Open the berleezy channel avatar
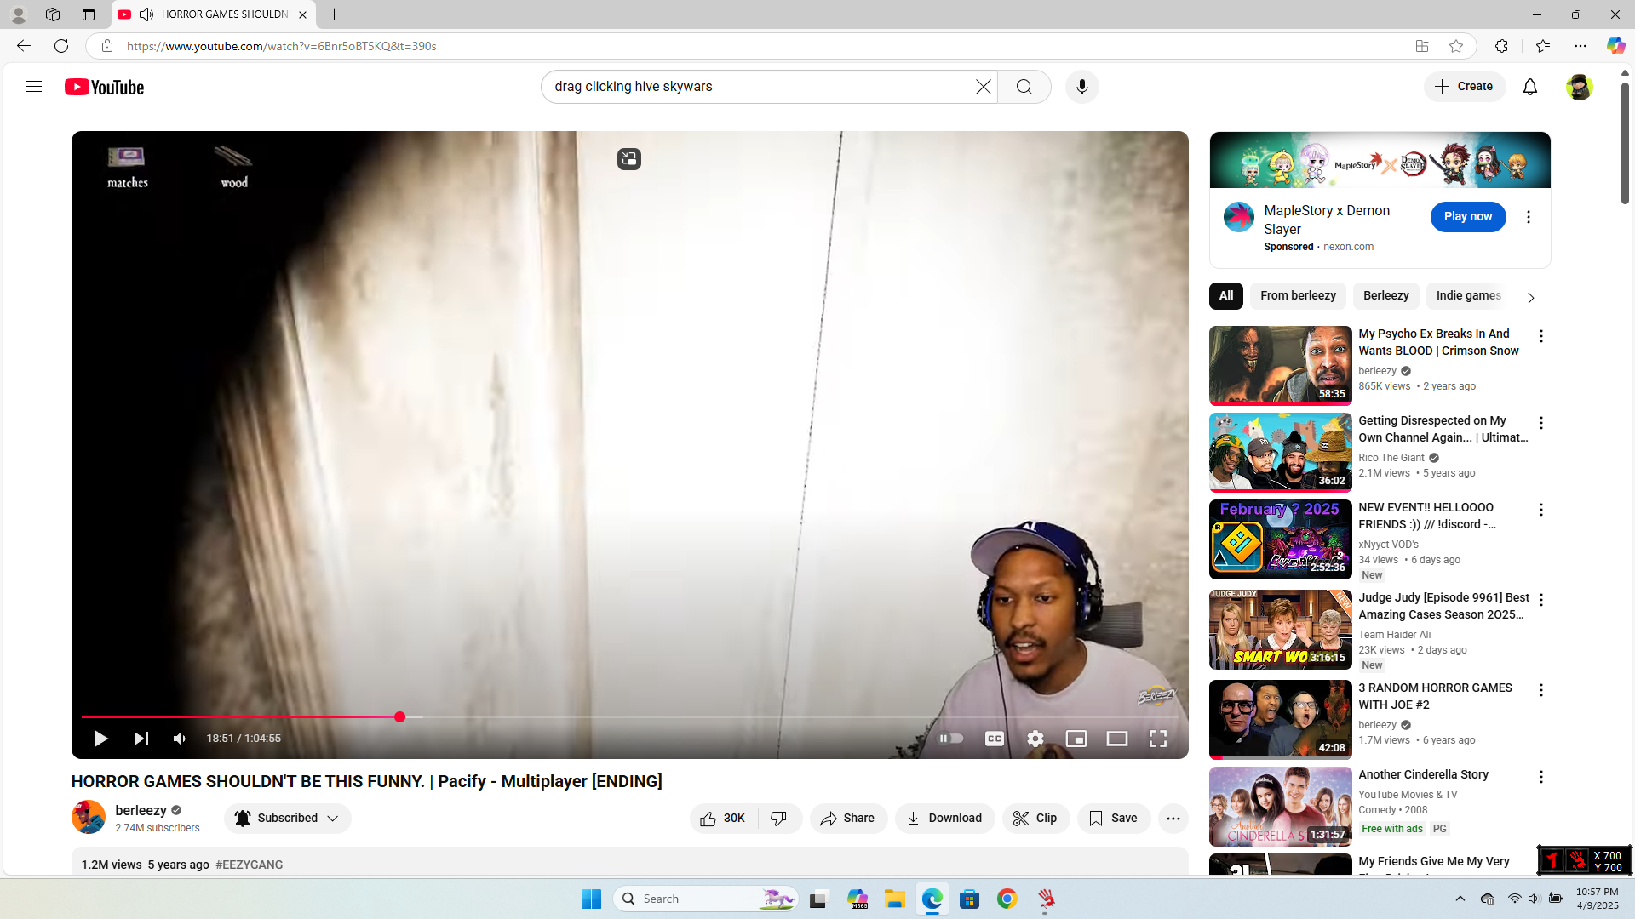 point(89,818)
